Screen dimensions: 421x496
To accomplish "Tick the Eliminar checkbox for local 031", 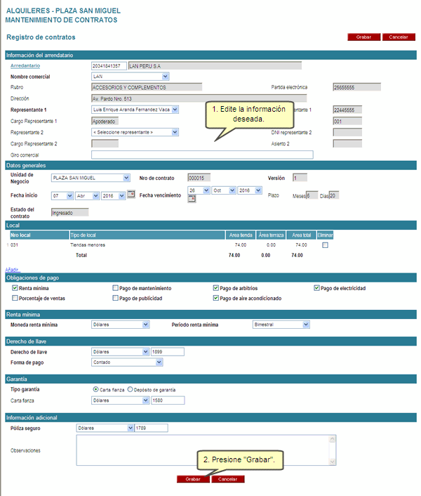I will (325, 245).
